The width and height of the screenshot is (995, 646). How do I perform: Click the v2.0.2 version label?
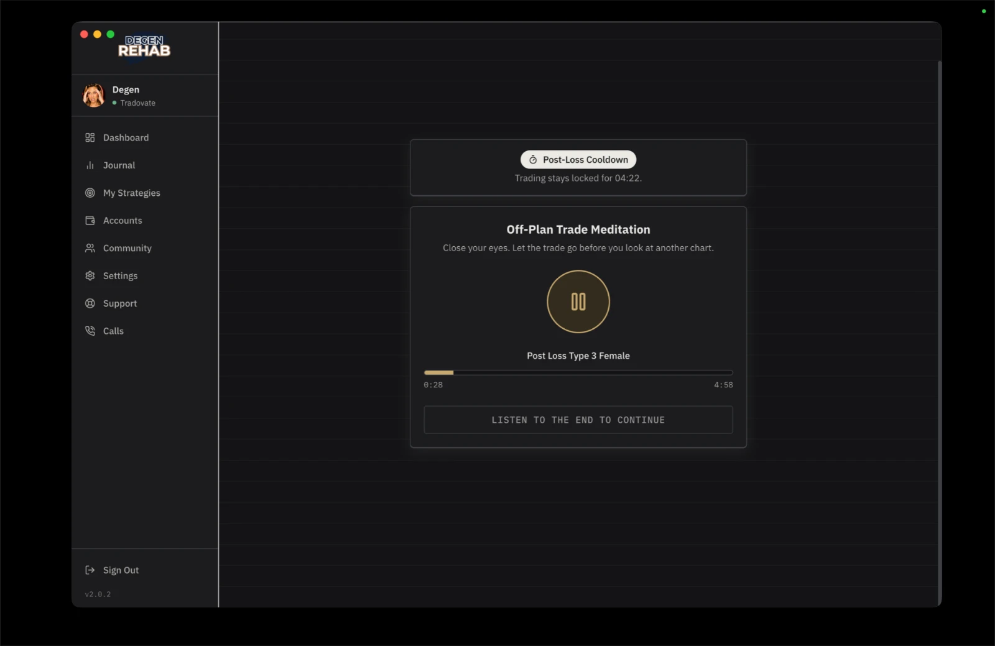click(98, 594)
